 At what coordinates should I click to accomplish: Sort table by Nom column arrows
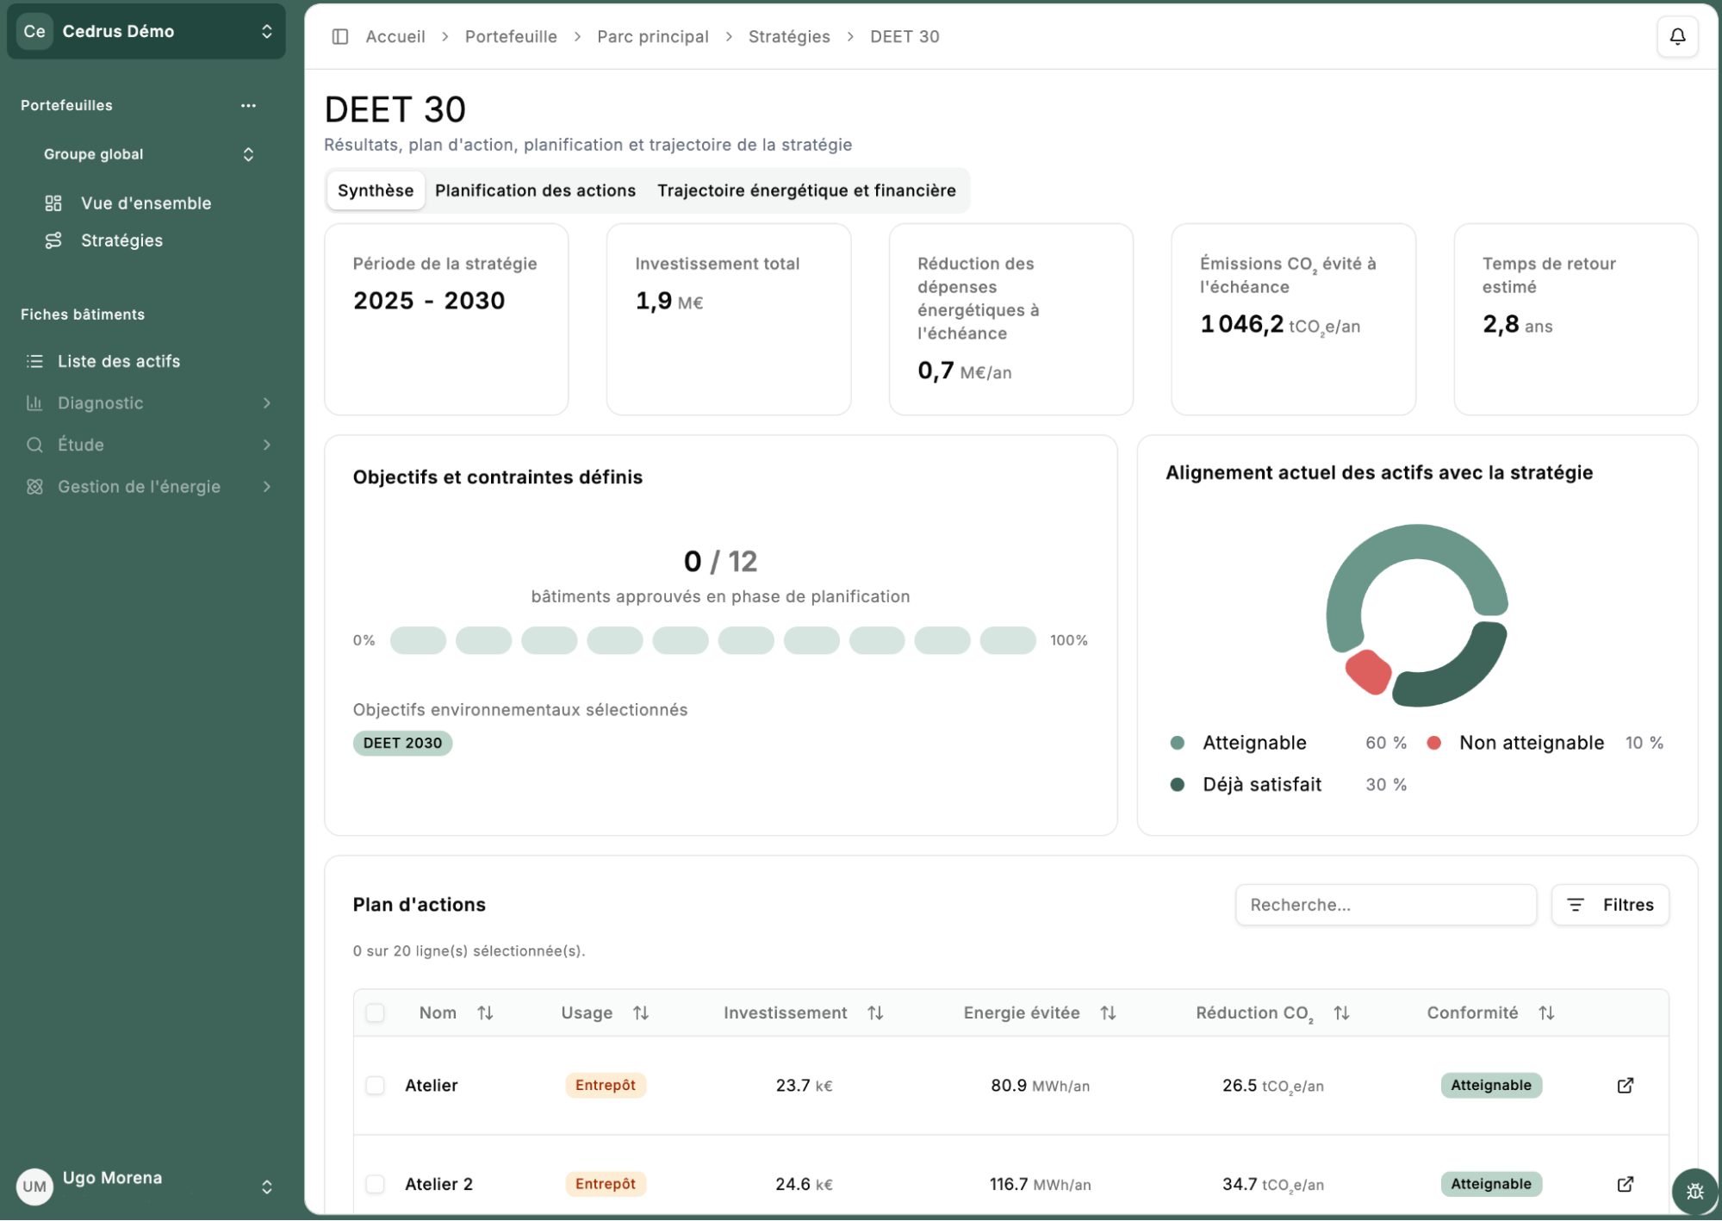coord(485,1012)
